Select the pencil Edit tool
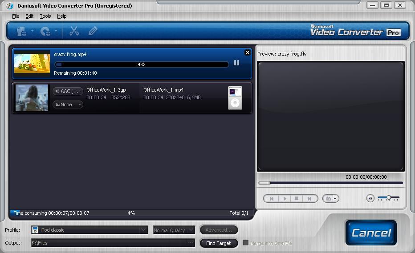This screenshot has height=253, width=415. click(x=93, y=31)
